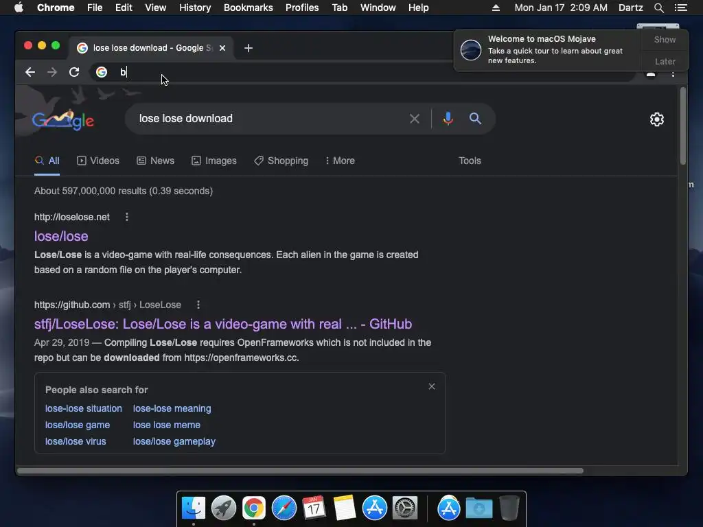Clear the Google search box text
703x527 pixels.
pyautogui.click(x=415, y=119)
